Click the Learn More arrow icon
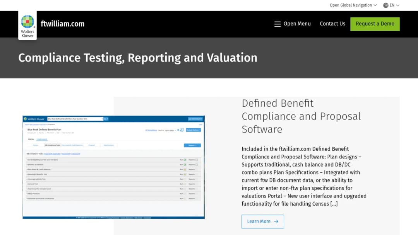 (x=276, y=221)
